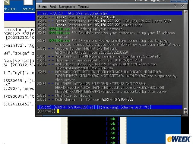Screen dimensions: 193x144
Task: Click the 'qyfjia' text in background window
Action: coord(22,73)
